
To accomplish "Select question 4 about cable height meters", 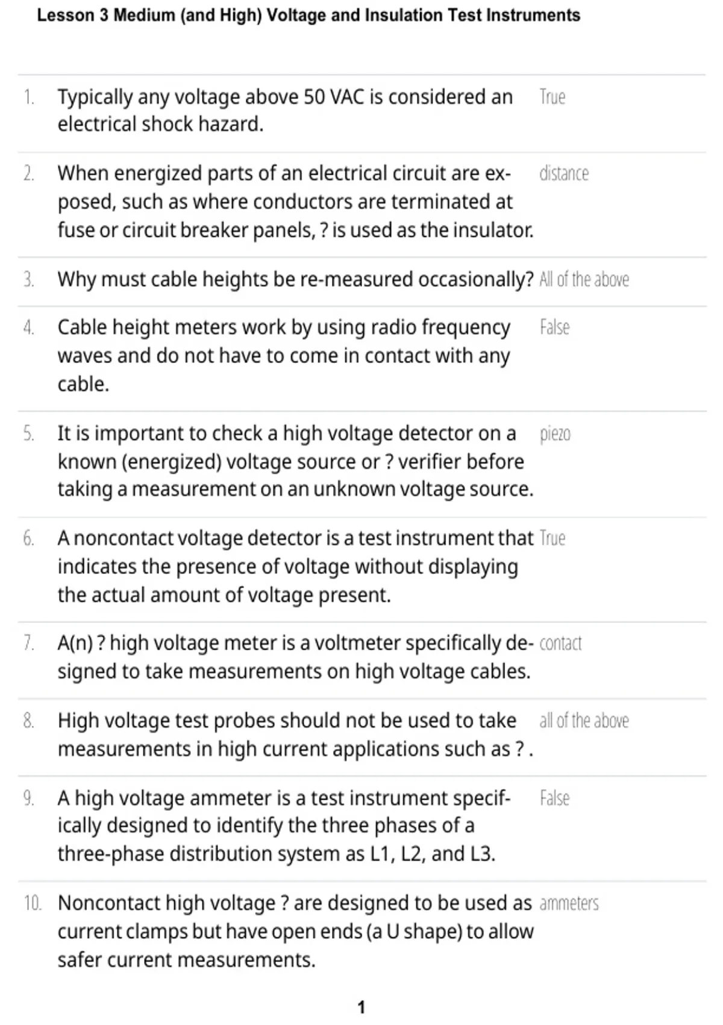I will (x=284, y=356).
